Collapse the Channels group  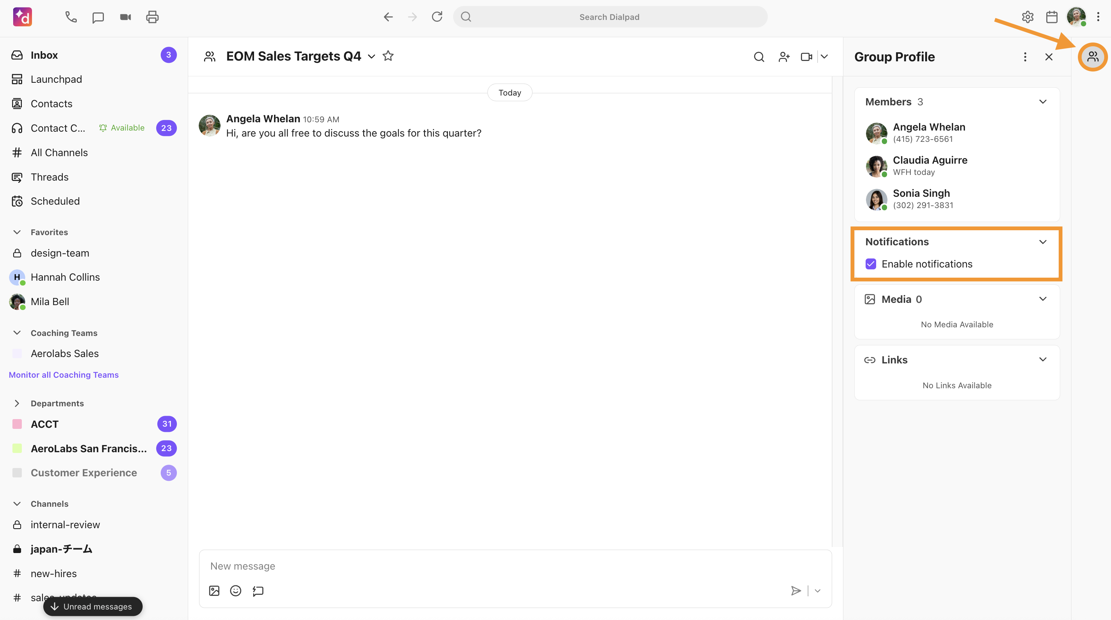pos(17,504)
